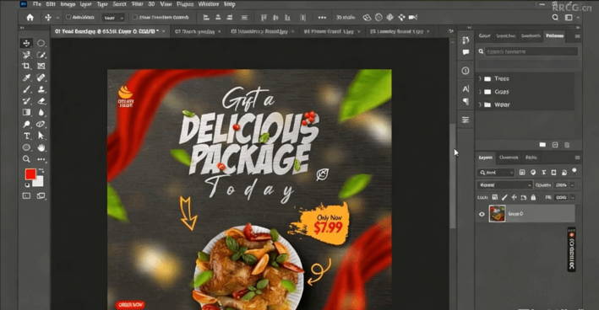The height and width of the screenshot is (310, 599).
Task: Select the Eraser tool
Action: tap(41, 101)
